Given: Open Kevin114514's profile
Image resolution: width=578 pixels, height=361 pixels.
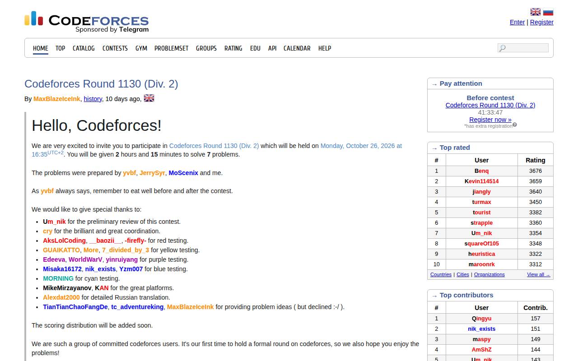Looking at the screenshot, I should pyautogui.click(x=482, y=181).
